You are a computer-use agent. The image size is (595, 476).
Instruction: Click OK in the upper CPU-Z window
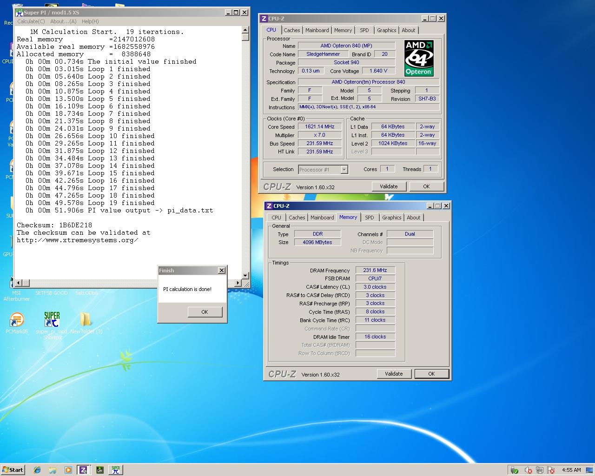tap(426, 186)
